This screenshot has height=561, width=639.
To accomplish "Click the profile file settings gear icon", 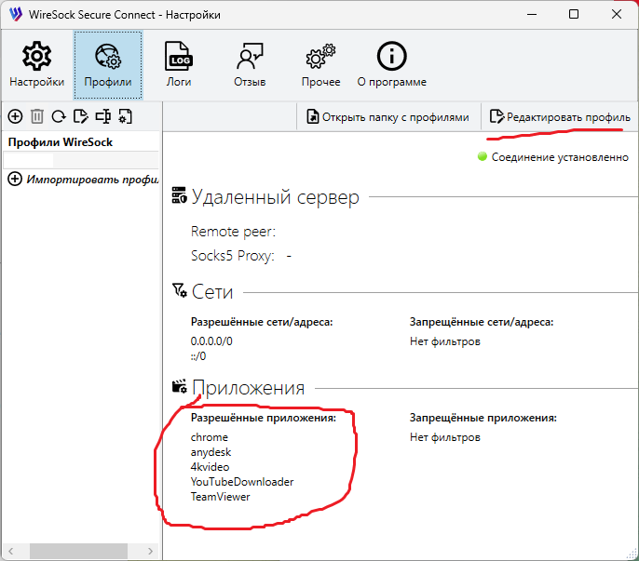I will click(x=125, y=116).
